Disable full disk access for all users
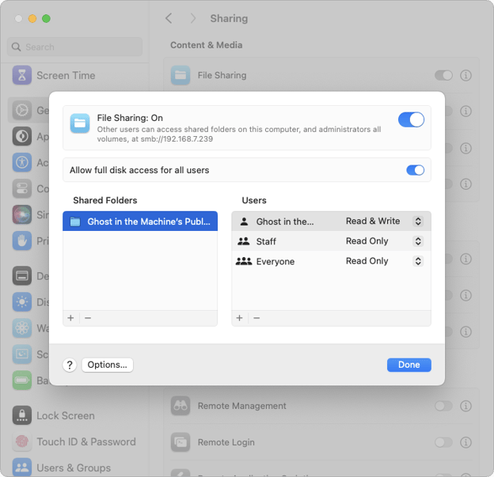 point(415,170)
